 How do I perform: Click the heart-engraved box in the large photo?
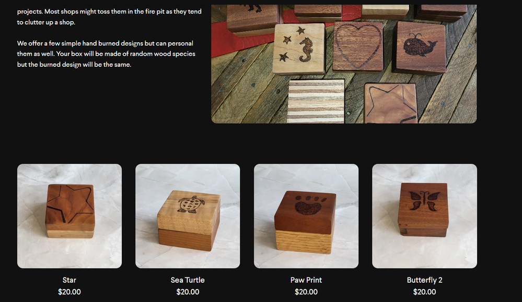click(x=358, y=46)
